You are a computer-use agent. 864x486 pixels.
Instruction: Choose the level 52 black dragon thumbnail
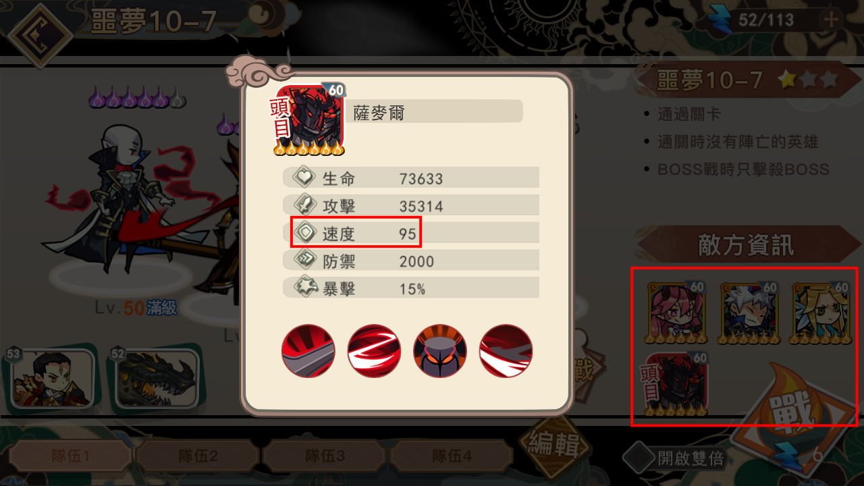point(156,378)
